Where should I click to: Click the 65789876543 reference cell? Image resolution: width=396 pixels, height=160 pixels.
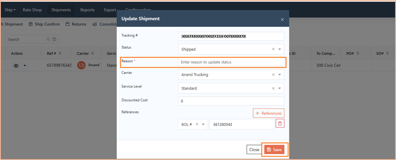[x=59, y=65]
